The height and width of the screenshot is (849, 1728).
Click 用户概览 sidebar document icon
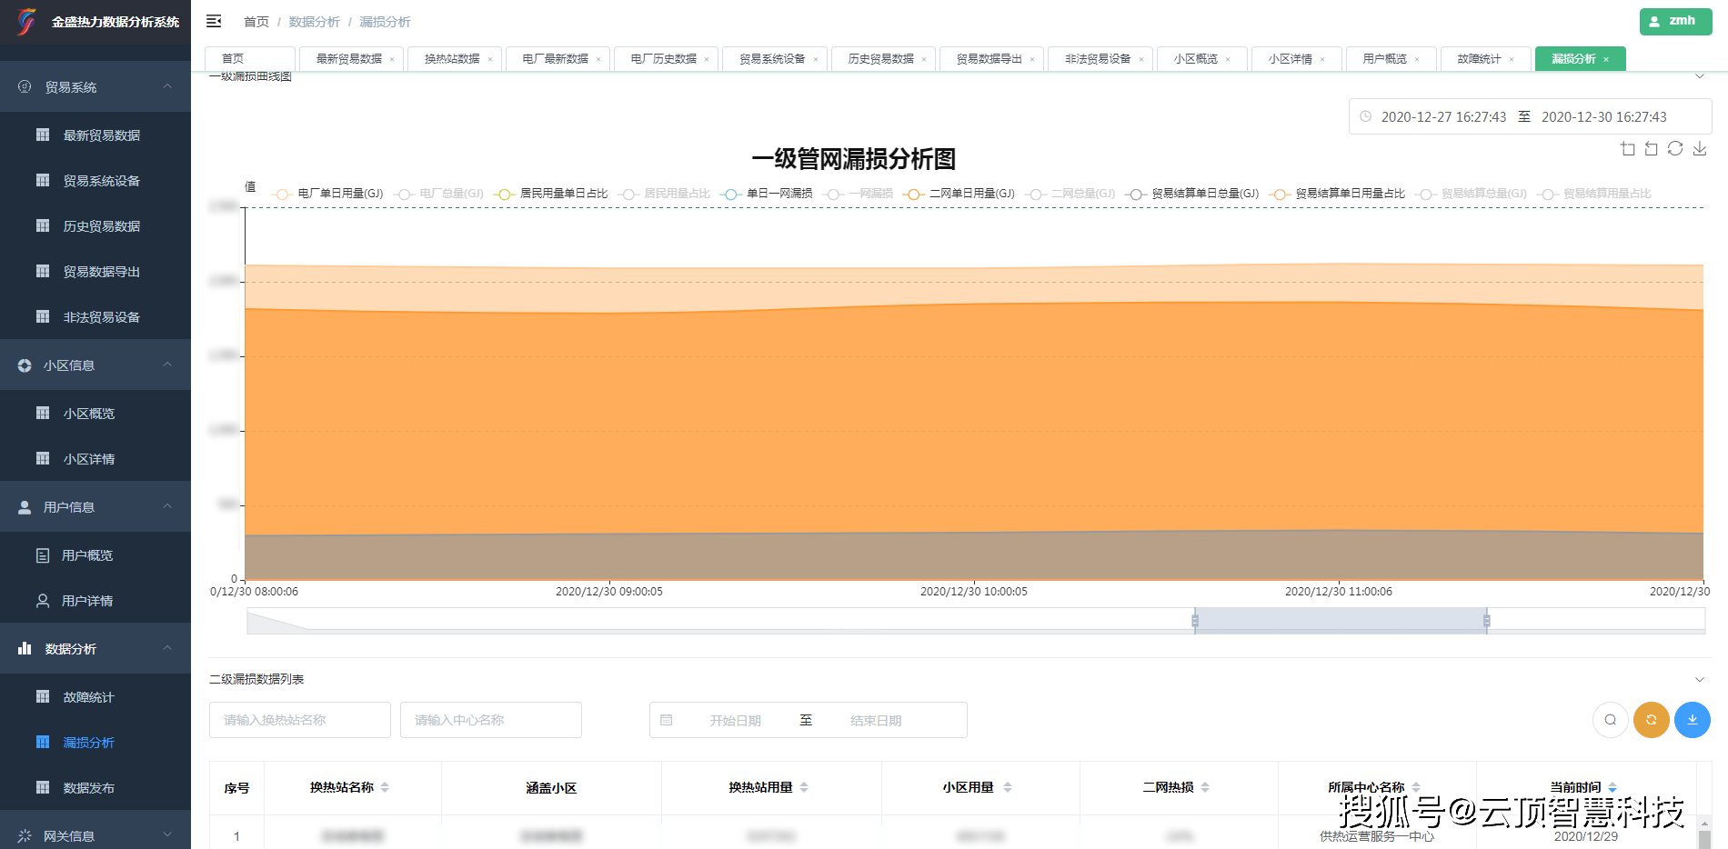43,555
